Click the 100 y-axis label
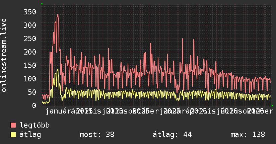This screenshot has height=144, width=276. (x=30, y=79)
